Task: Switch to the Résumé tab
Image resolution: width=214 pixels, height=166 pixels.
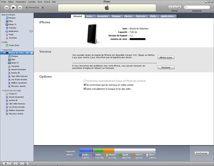Action: click(78, 16)
